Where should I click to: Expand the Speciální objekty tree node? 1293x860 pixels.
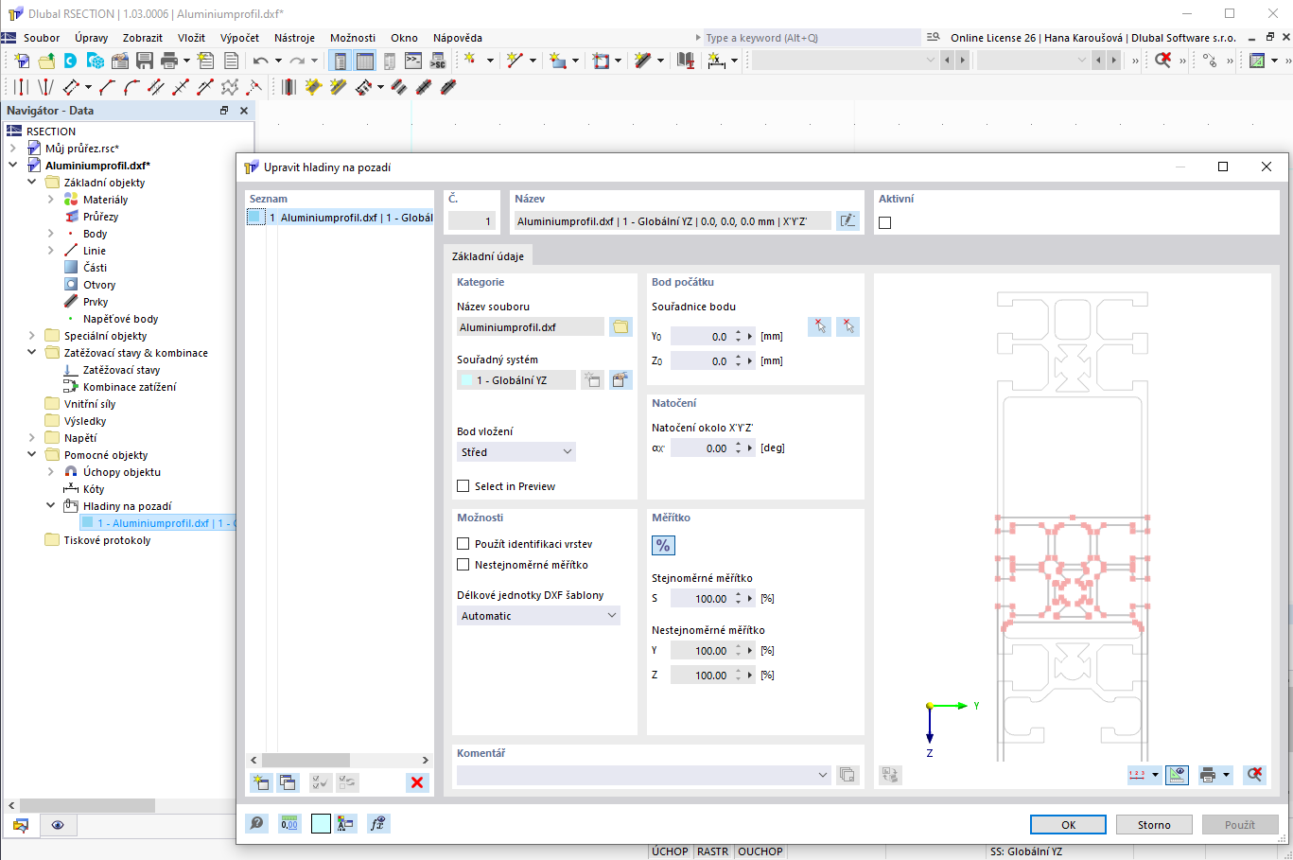[x=31, y=336]
